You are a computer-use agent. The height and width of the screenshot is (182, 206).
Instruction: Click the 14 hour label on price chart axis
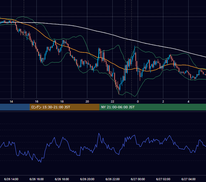tap(11, 102)
